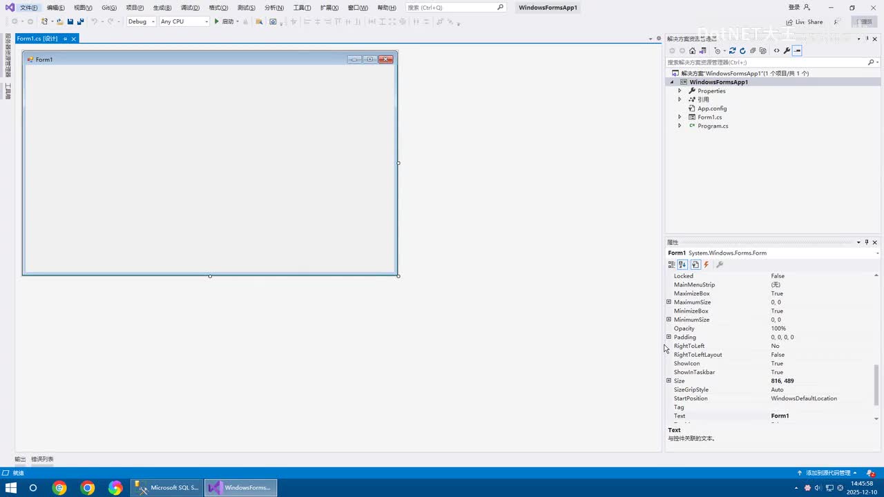The image size is (884, 497).
Task: Switch to Microsoft SQL Server taskbar button
Action: pos(167,487)
